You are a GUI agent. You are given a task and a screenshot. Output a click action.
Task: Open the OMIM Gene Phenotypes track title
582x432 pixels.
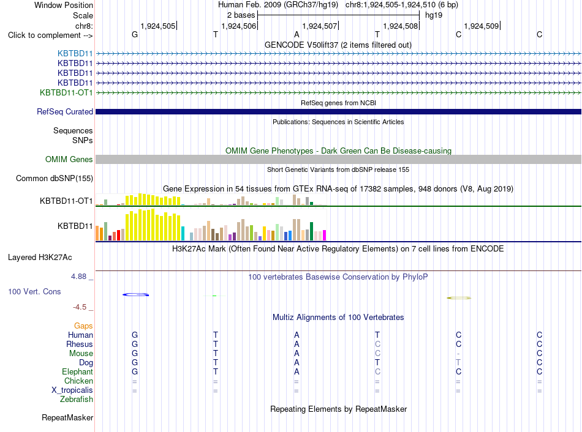click(338, 151)
